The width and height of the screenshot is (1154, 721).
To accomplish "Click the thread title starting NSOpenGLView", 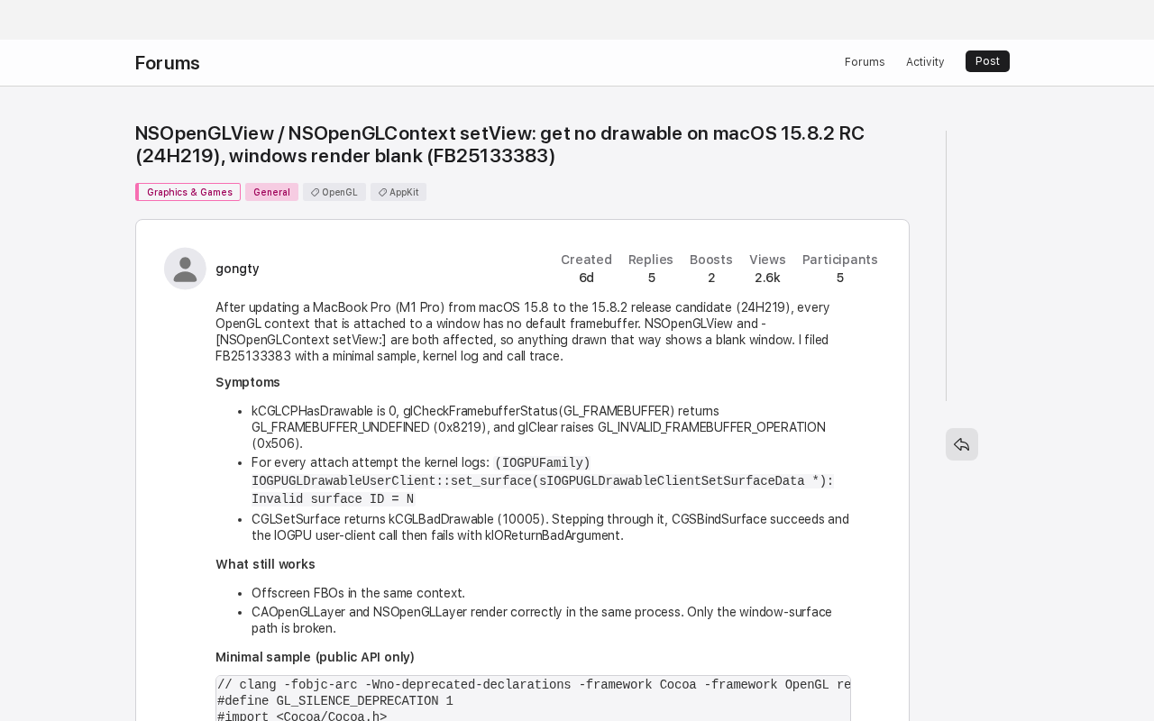I will 499,144.
